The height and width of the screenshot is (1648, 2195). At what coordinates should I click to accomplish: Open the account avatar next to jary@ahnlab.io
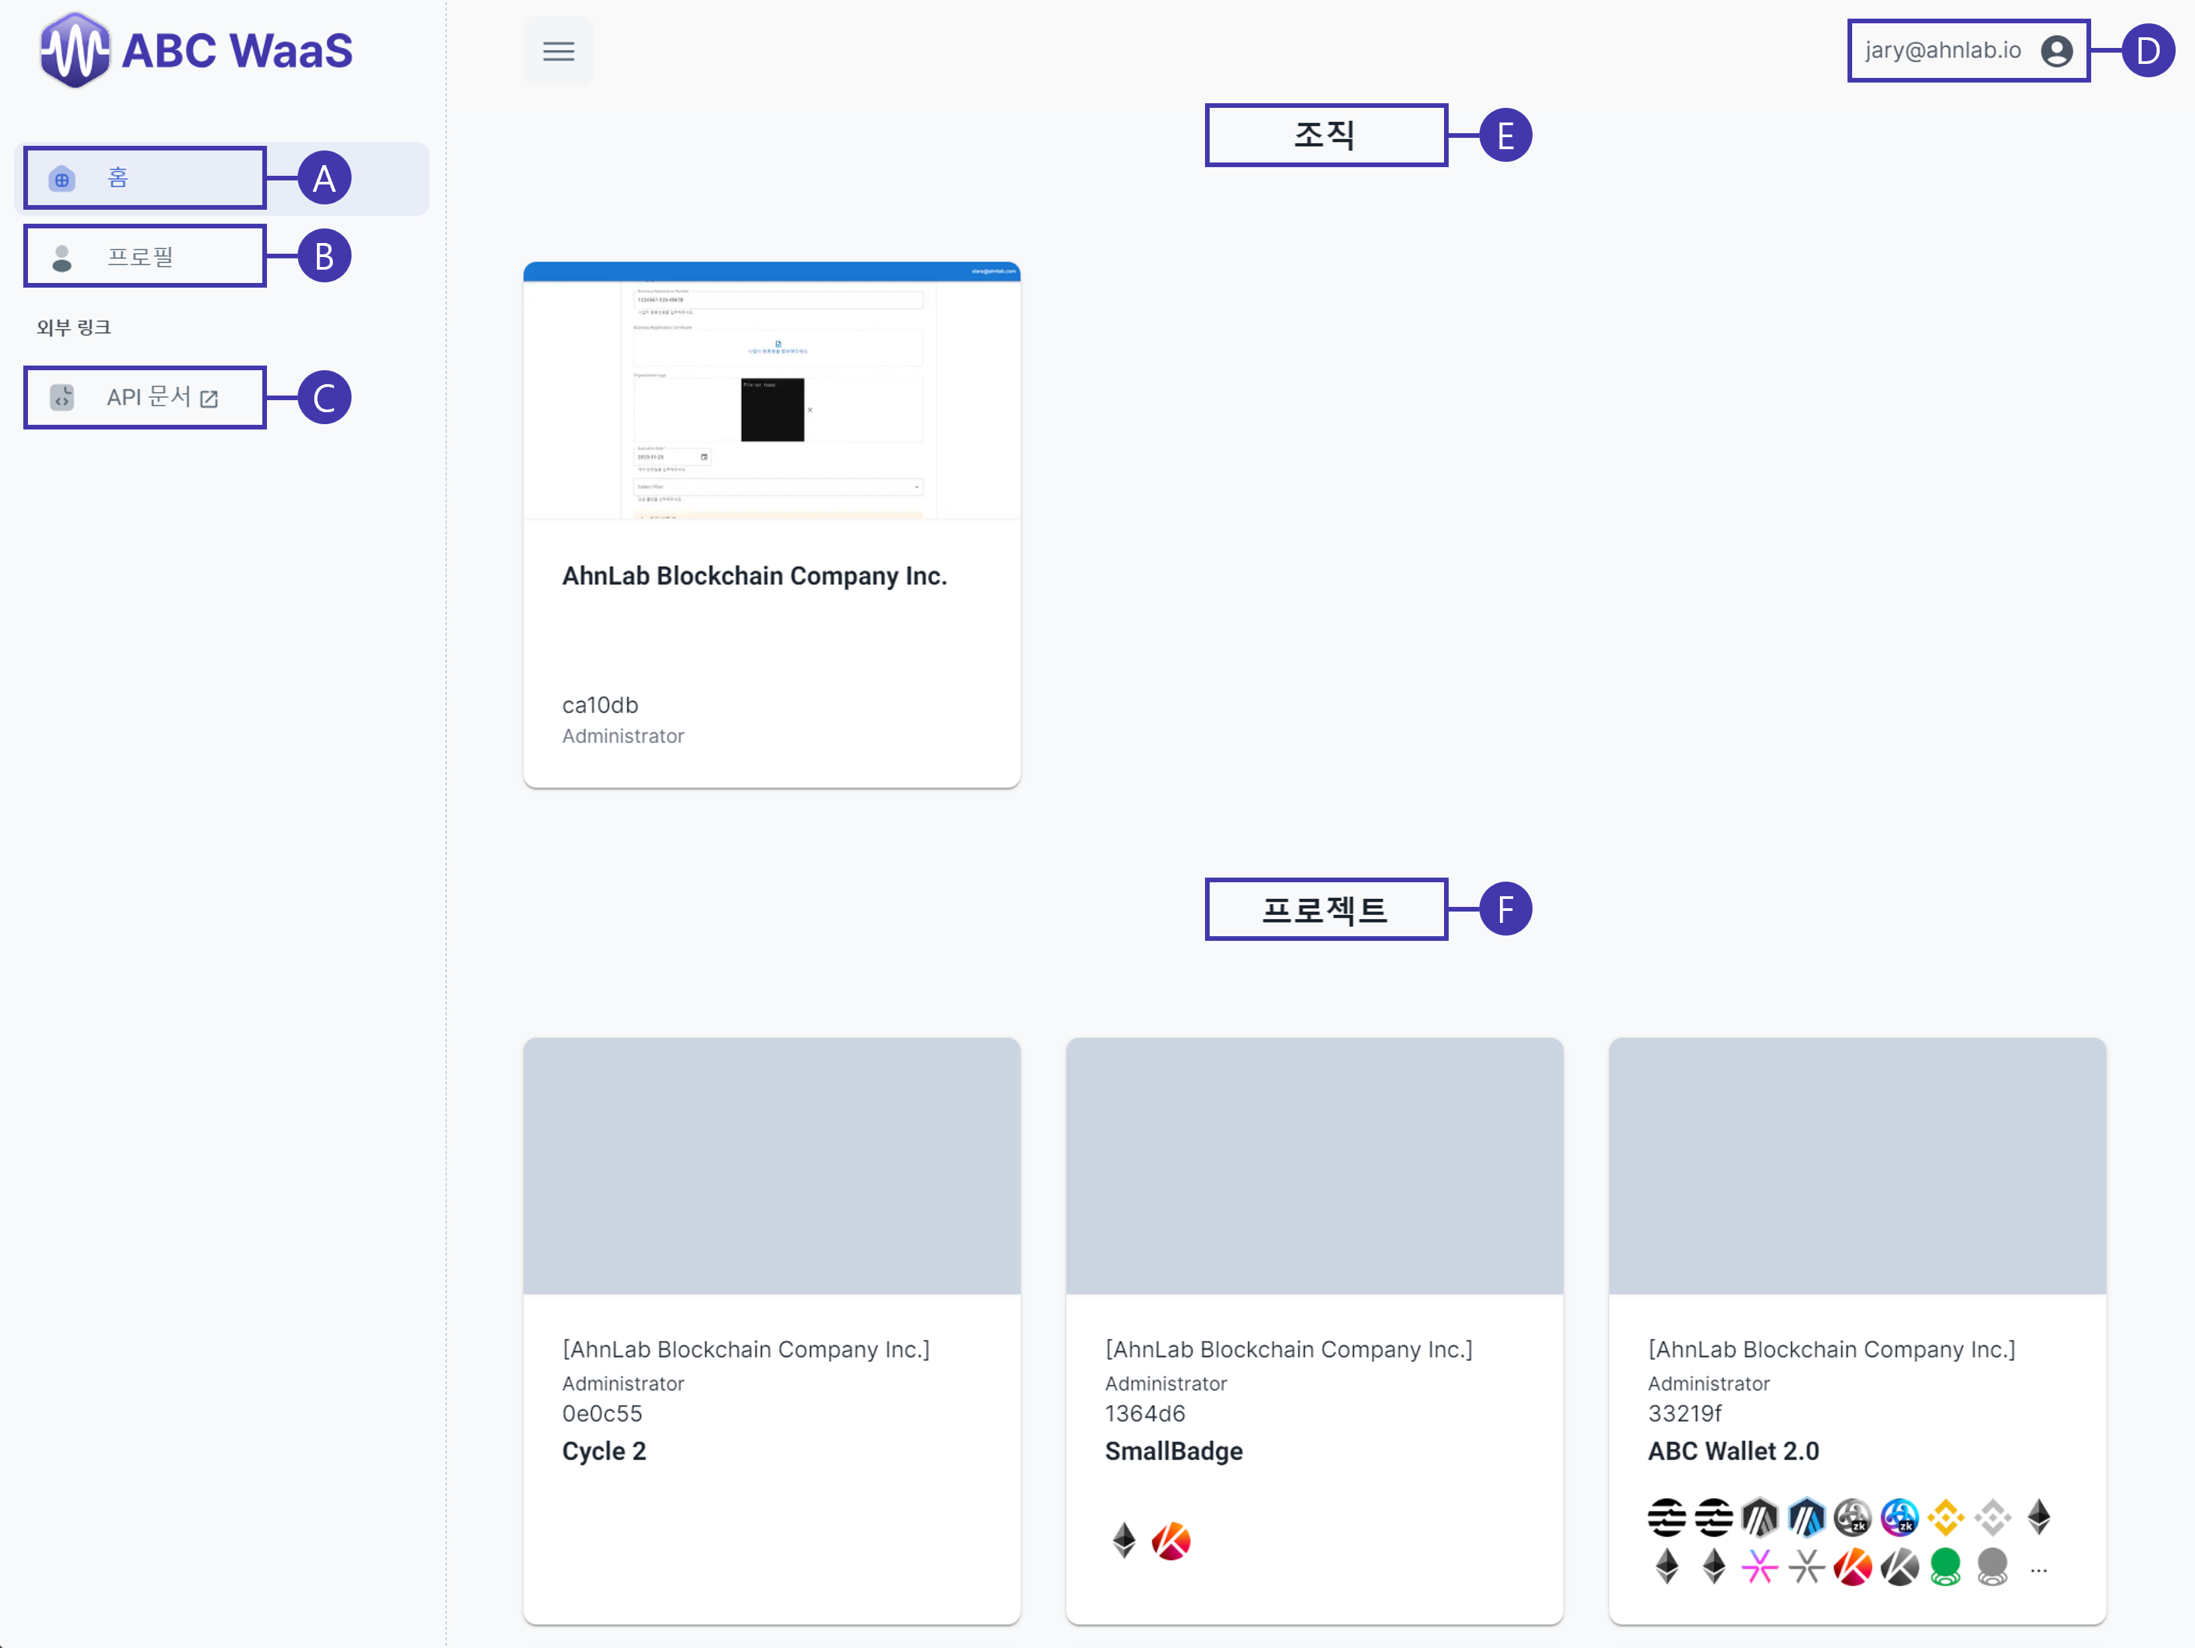pyautogui.click(x=2056, y=51)
